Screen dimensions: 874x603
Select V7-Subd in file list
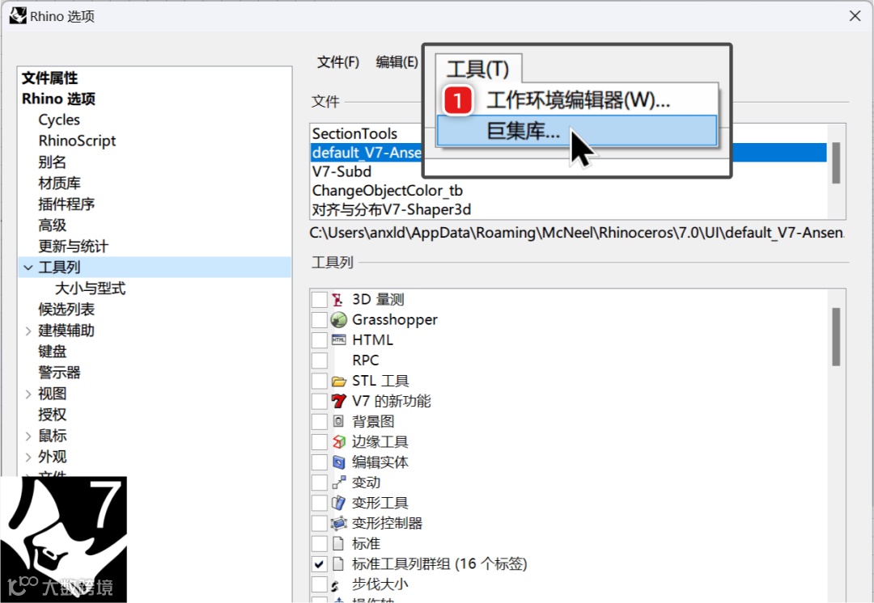[342, 171]
